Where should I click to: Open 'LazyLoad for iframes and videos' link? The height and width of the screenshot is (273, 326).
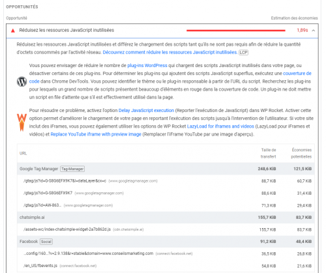click(x=220, y=126)
